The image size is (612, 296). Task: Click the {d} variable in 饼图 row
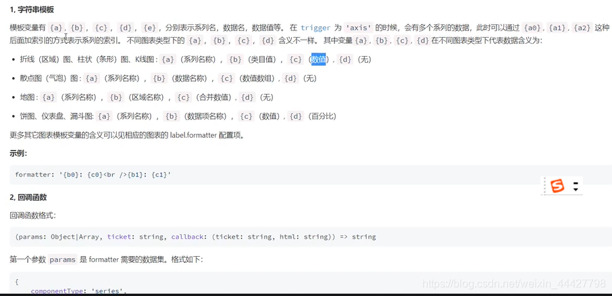295,116
